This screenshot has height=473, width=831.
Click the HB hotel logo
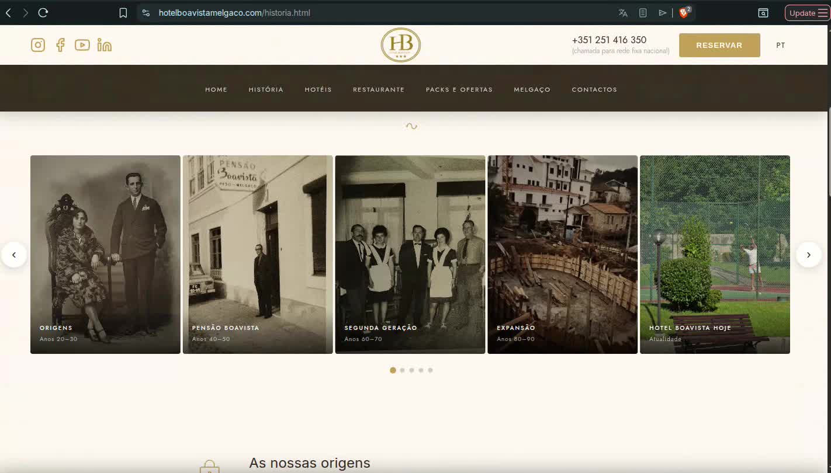401,45
